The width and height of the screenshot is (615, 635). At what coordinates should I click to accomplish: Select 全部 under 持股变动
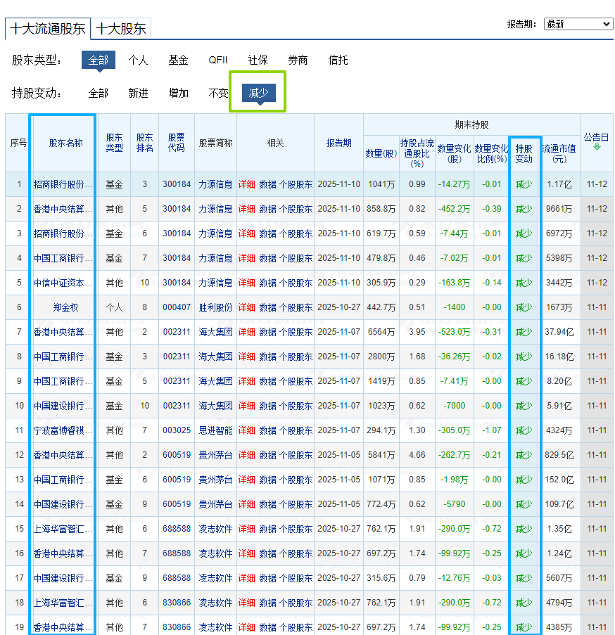pos(99,94)
